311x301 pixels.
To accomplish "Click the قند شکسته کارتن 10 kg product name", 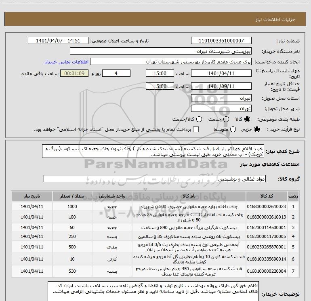I will tap(189, 259).
